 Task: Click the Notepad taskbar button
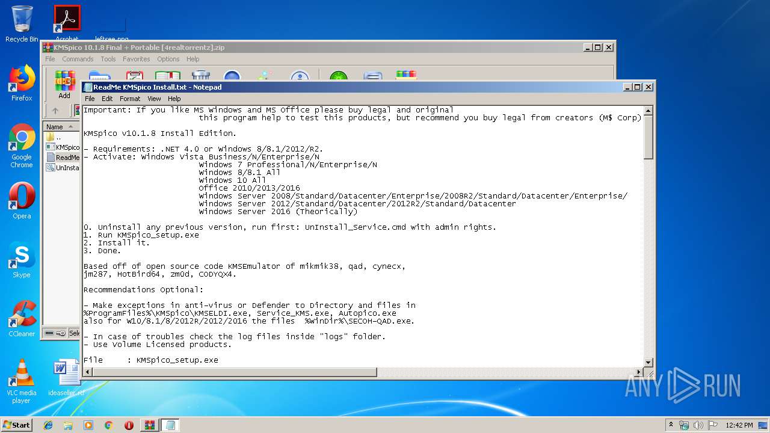point(170,425)
